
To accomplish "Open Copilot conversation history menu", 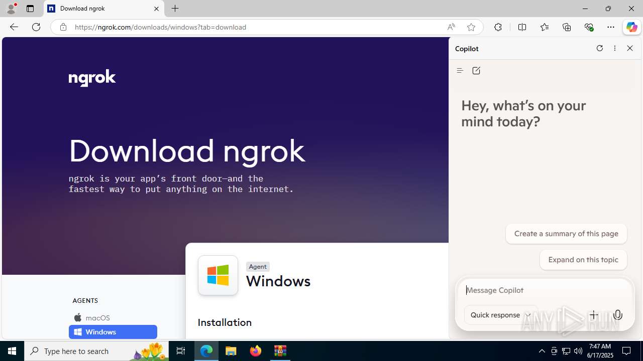I will [460, 71].
